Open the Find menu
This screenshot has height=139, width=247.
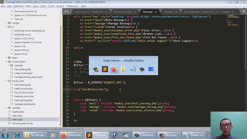tap(28, 6)
